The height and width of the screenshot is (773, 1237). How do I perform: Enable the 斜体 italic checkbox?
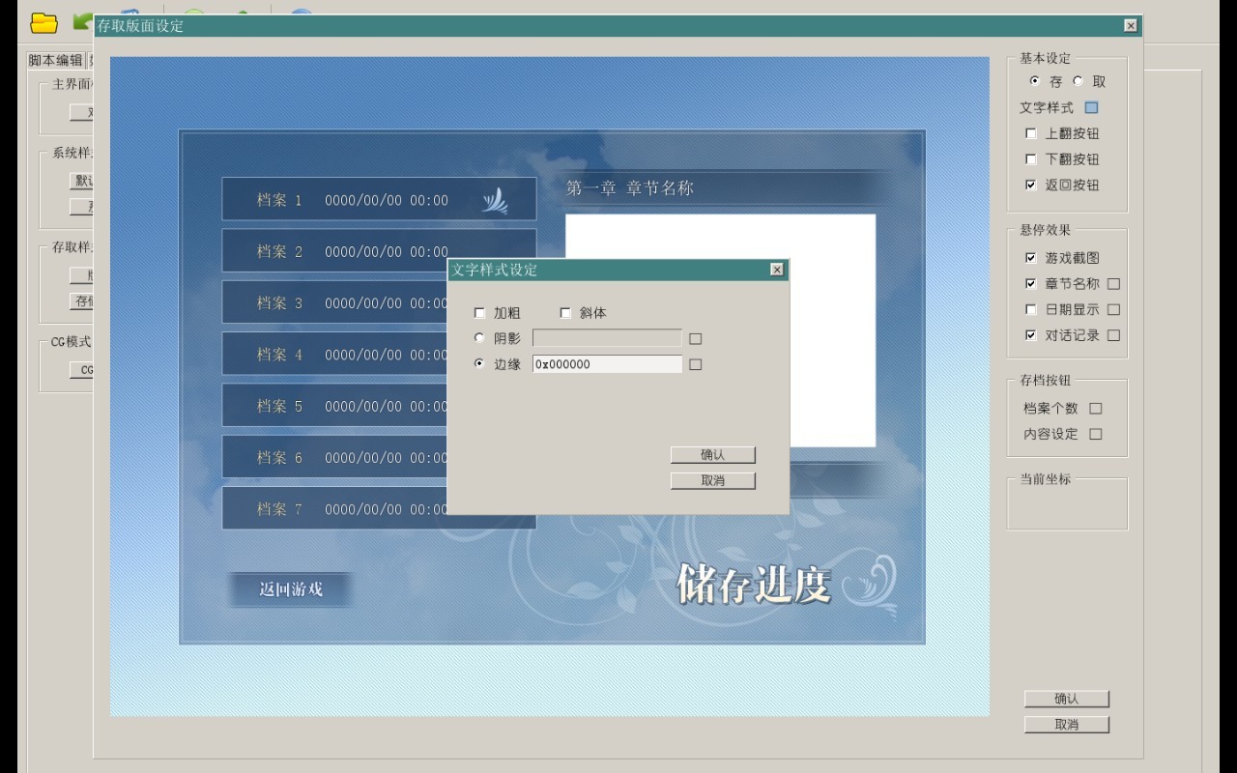(x=566, y=313)
